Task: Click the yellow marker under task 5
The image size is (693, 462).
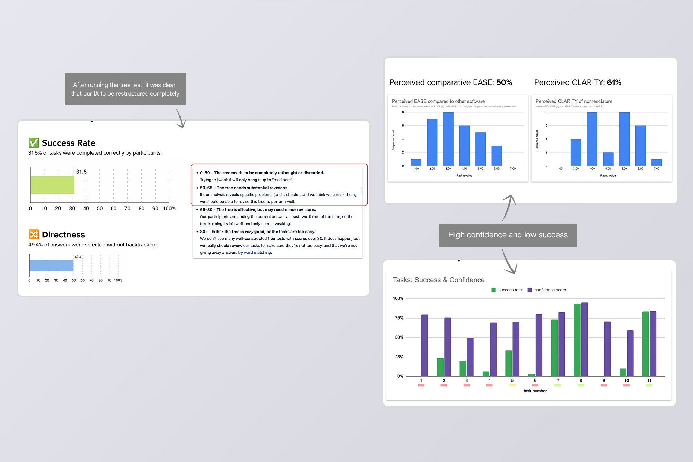Action: (x=512, y=385)
